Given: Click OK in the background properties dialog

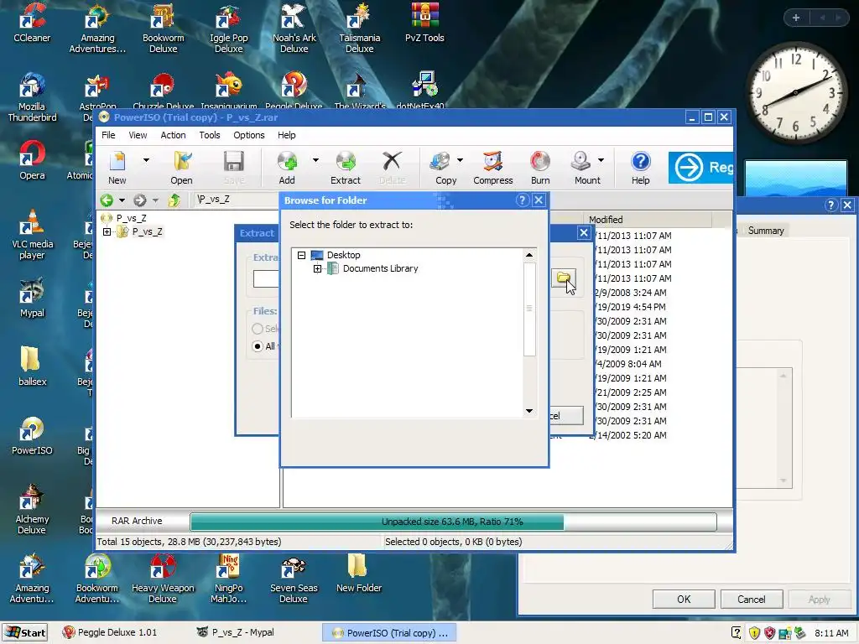Looking at the screenshot, I should (x=684, y=599).
